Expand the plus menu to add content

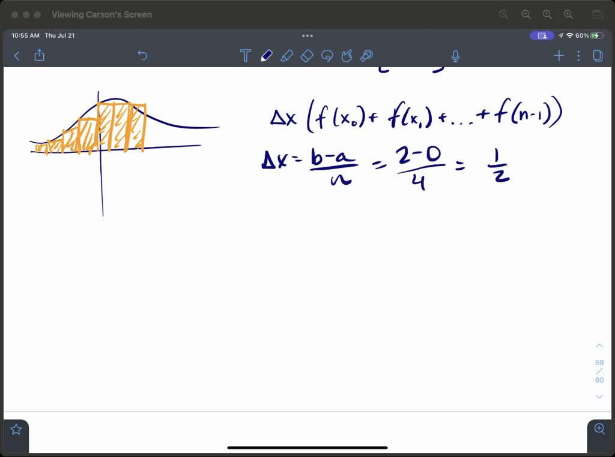(x=559, y=55)
